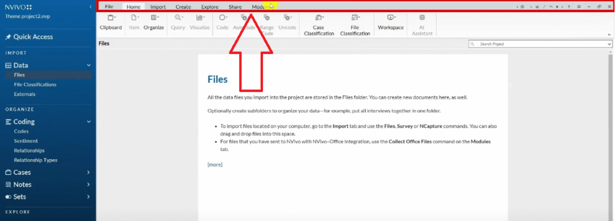The height and width of the screenshot is (221, 615).
Task: Launch the AI Assistant
Action: tap(422, 25)
